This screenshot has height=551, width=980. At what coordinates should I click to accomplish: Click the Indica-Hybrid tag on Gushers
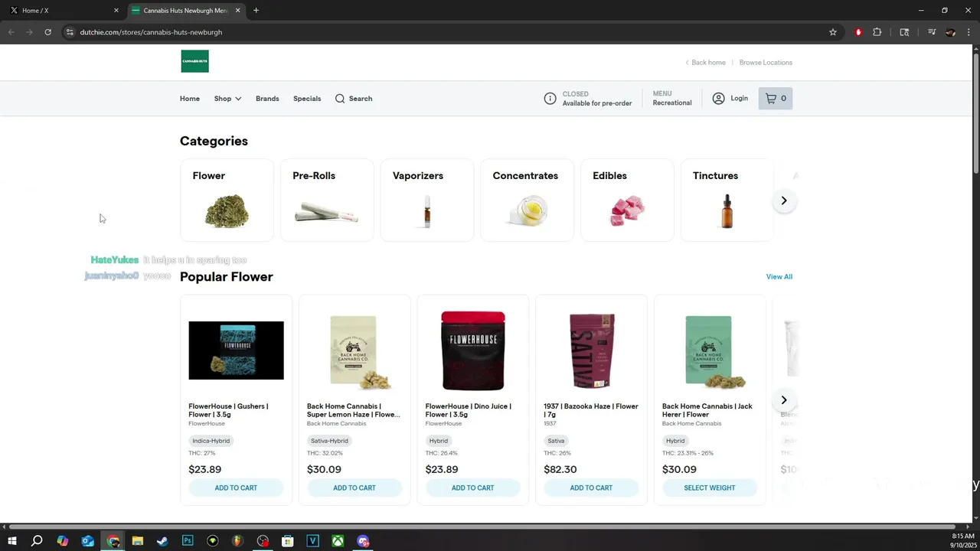(211, 441)
